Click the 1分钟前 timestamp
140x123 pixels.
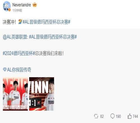17,10
